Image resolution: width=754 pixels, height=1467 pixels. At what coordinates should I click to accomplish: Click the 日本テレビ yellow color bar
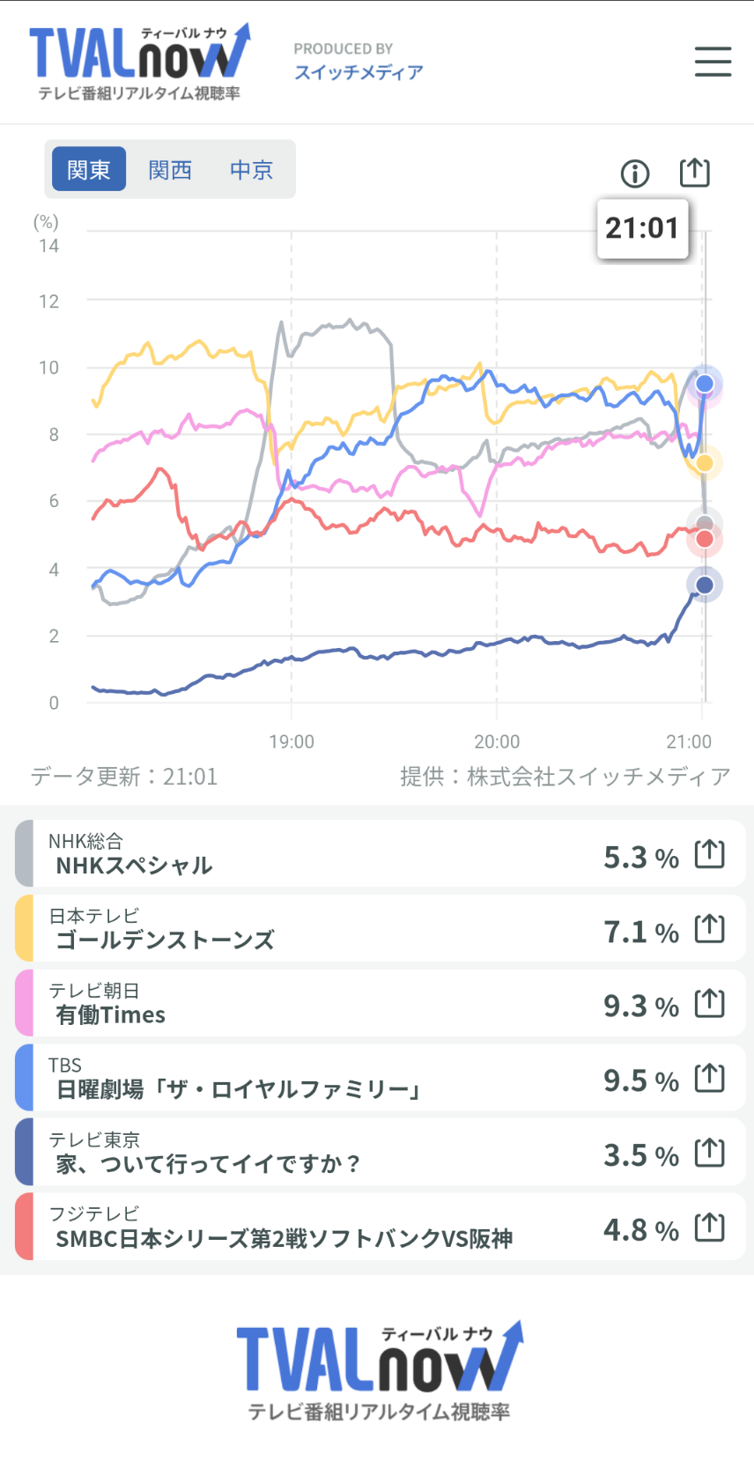click(x=25, y=928)
